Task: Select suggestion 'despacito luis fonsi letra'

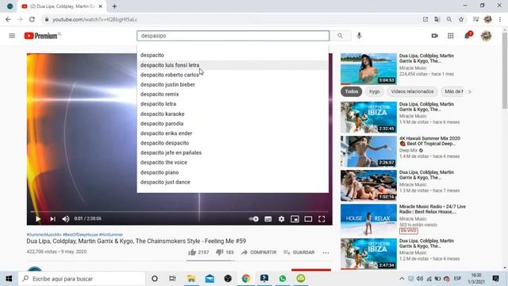Action: [x=233, y=65]
